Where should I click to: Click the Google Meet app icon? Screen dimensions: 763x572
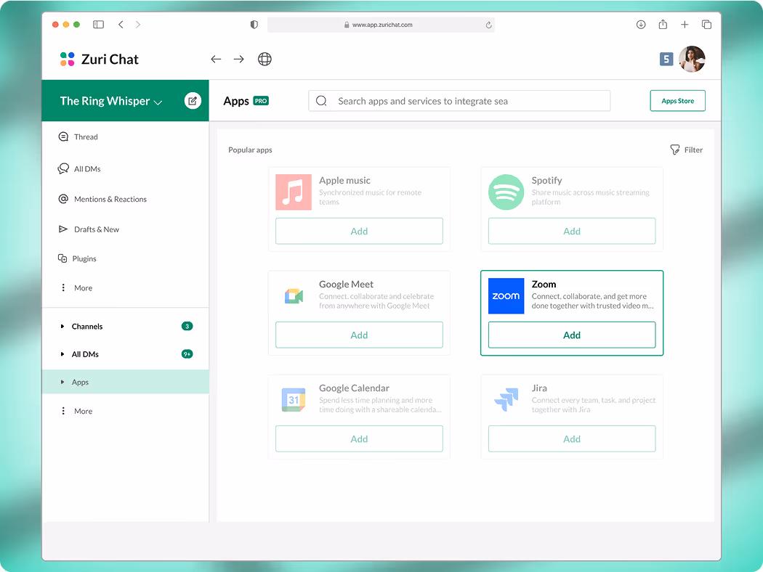point(294,296)
